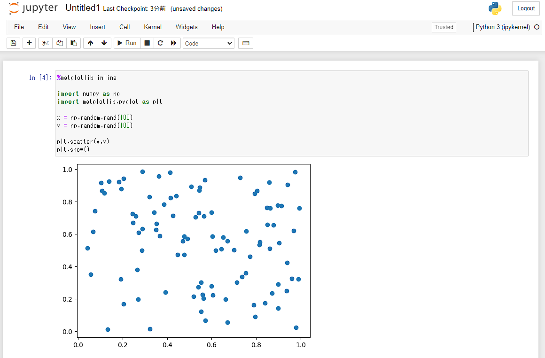Open the cell type Code dropdown
The width and height of the screenshot is (545, 358).
pos(208,43)
